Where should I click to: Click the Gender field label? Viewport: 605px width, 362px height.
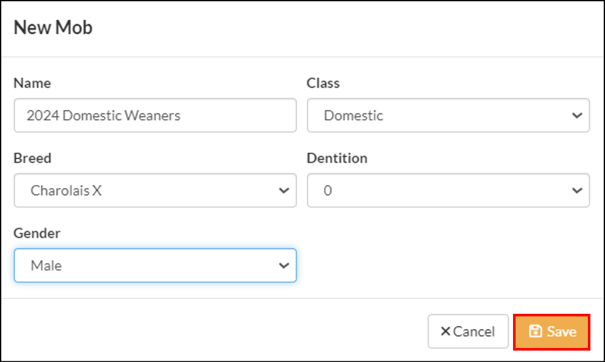pyautogui.click(x=37, y=233)
